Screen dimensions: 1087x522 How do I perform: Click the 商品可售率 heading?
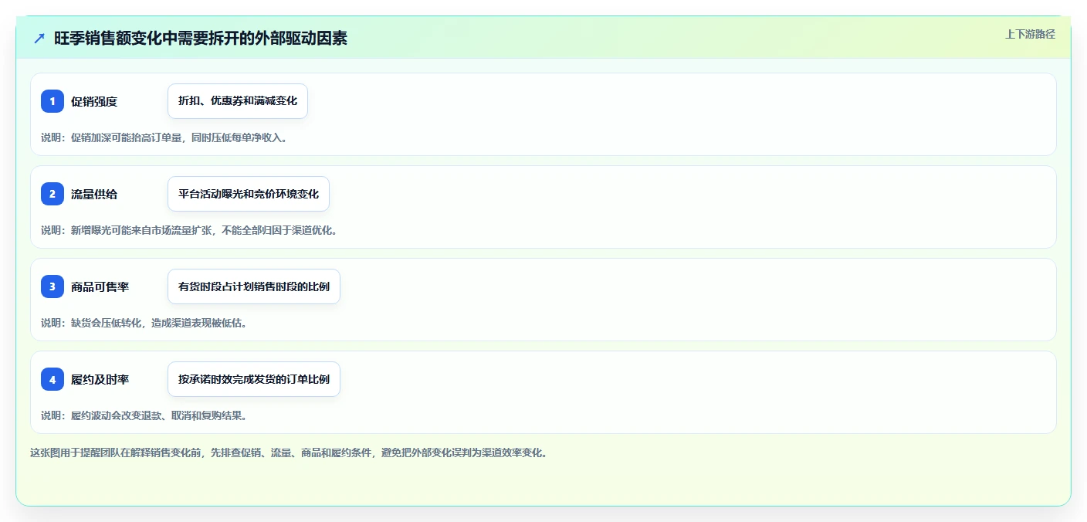coord(100,286)
